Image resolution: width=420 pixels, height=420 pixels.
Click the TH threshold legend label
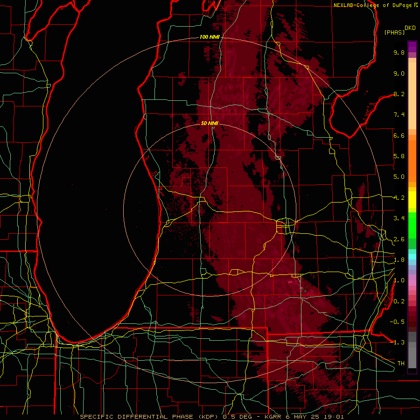[x=401, y=363]
